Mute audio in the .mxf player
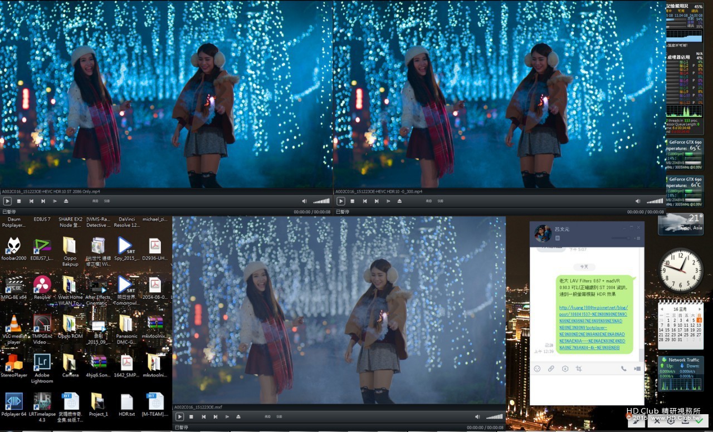This screenshot has height=432, width=713. click(x=477, y=416)
